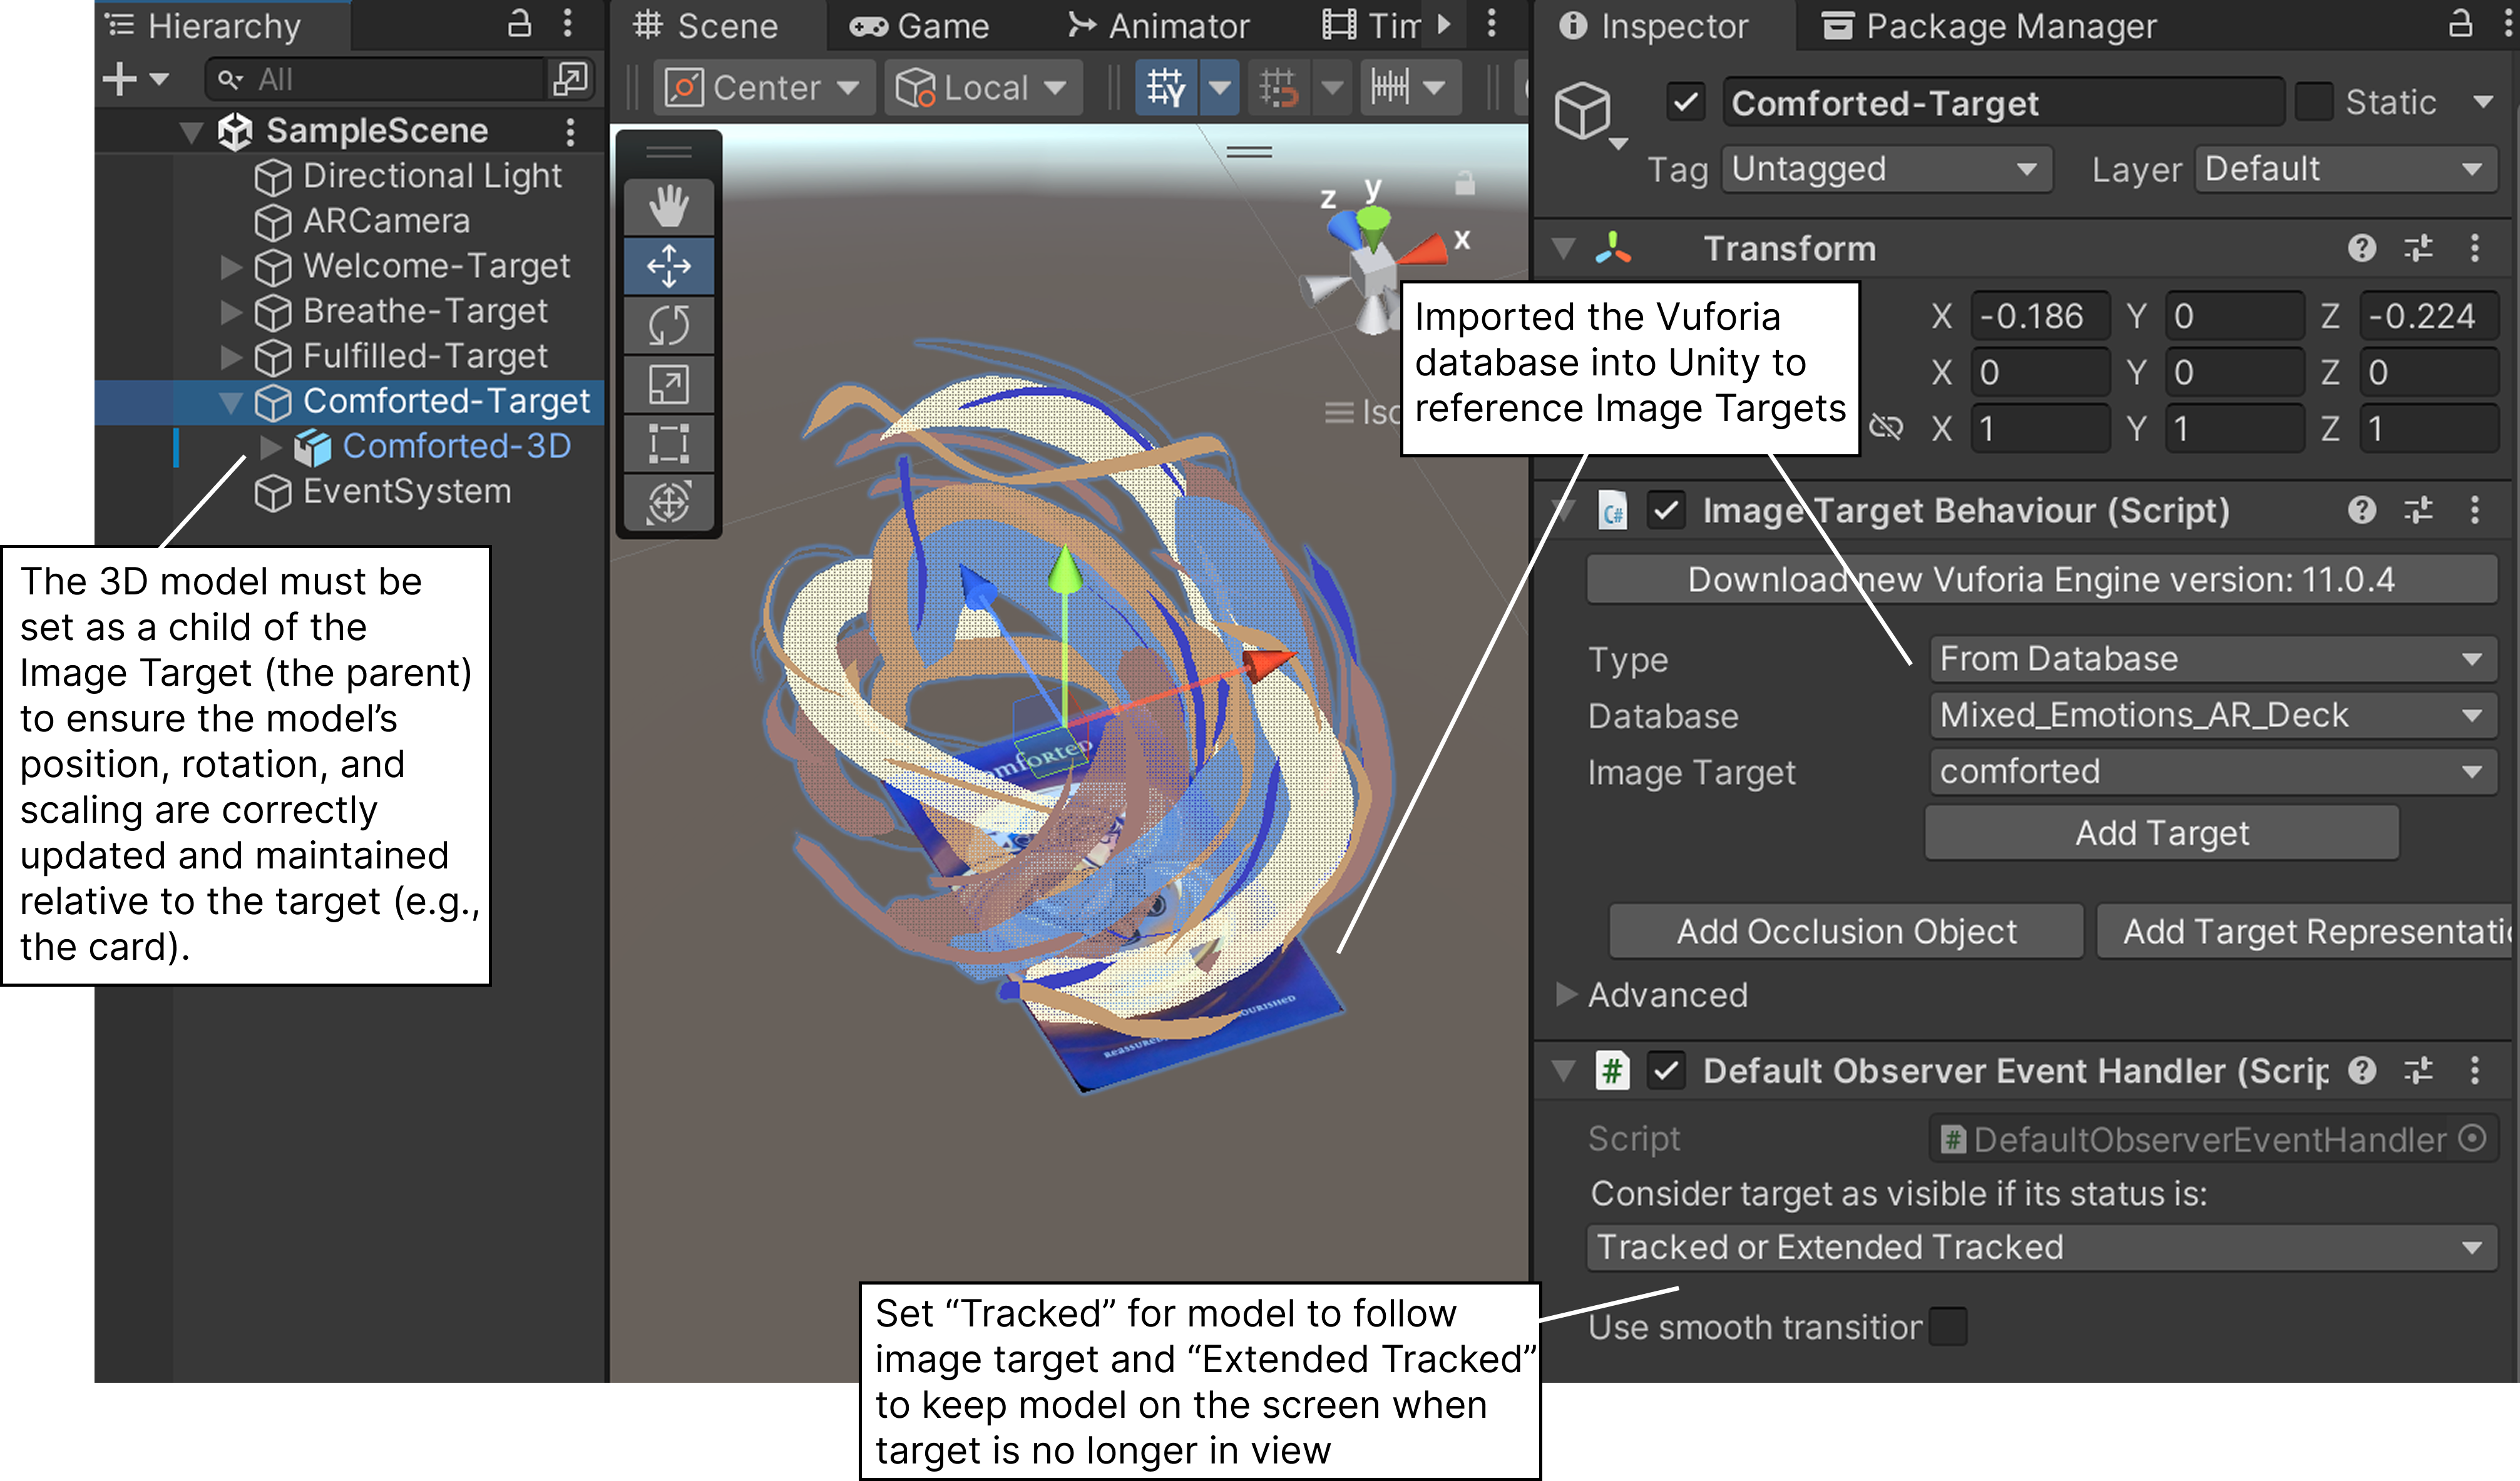Open the Center pivot dropdown
2520x1481 pixels.
[765, 87]
